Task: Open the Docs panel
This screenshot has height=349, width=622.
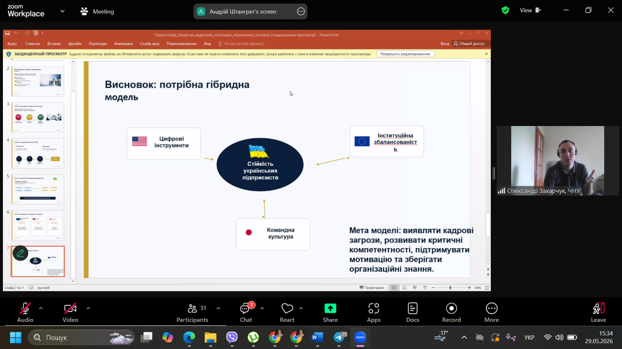Action: pyautogui.click(x=413, y=312)
